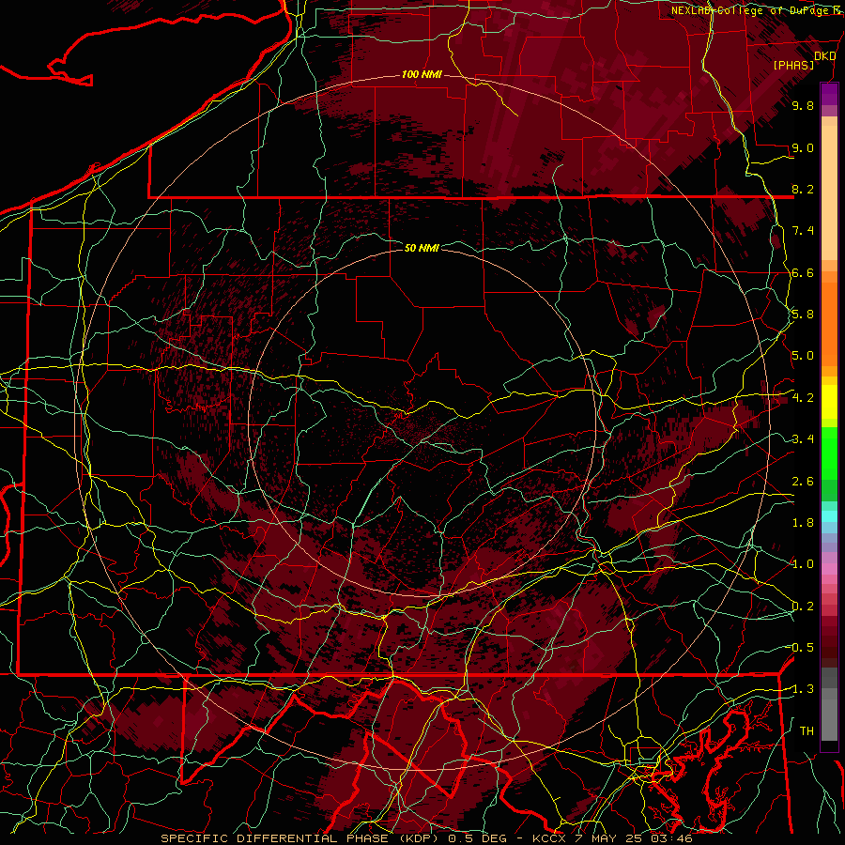Click the 1.0 scale label
The height and width of the screenshot is (845, 845).
click(x=803, y=564)
